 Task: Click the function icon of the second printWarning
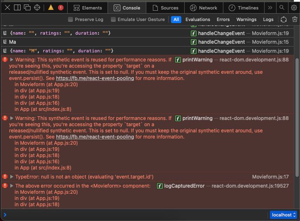[178, 118]
